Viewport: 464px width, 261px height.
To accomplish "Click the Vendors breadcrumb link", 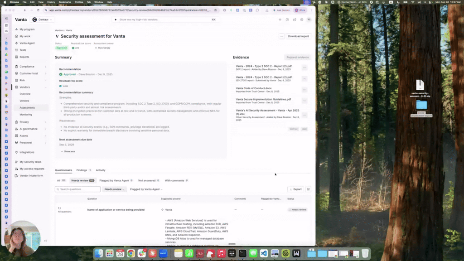I will (59, 30).
